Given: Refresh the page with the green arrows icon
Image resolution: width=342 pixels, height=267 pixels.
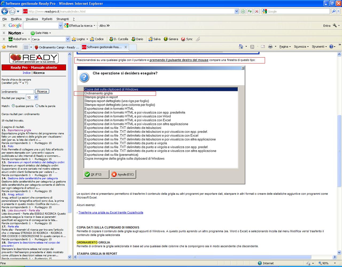Looking at the screenshot, I should [x=250, y=11].
